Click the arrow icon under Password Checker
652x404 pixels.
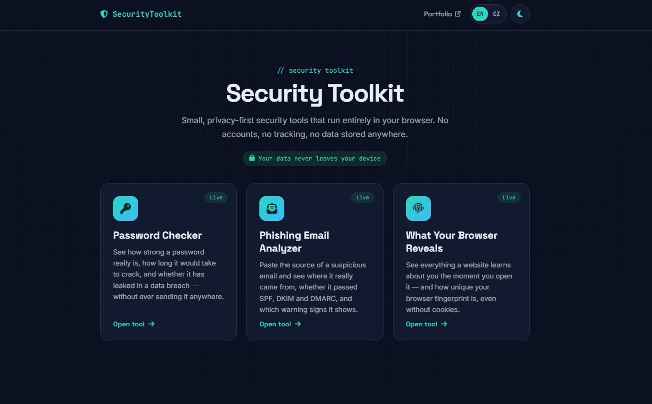pos(151,324)
